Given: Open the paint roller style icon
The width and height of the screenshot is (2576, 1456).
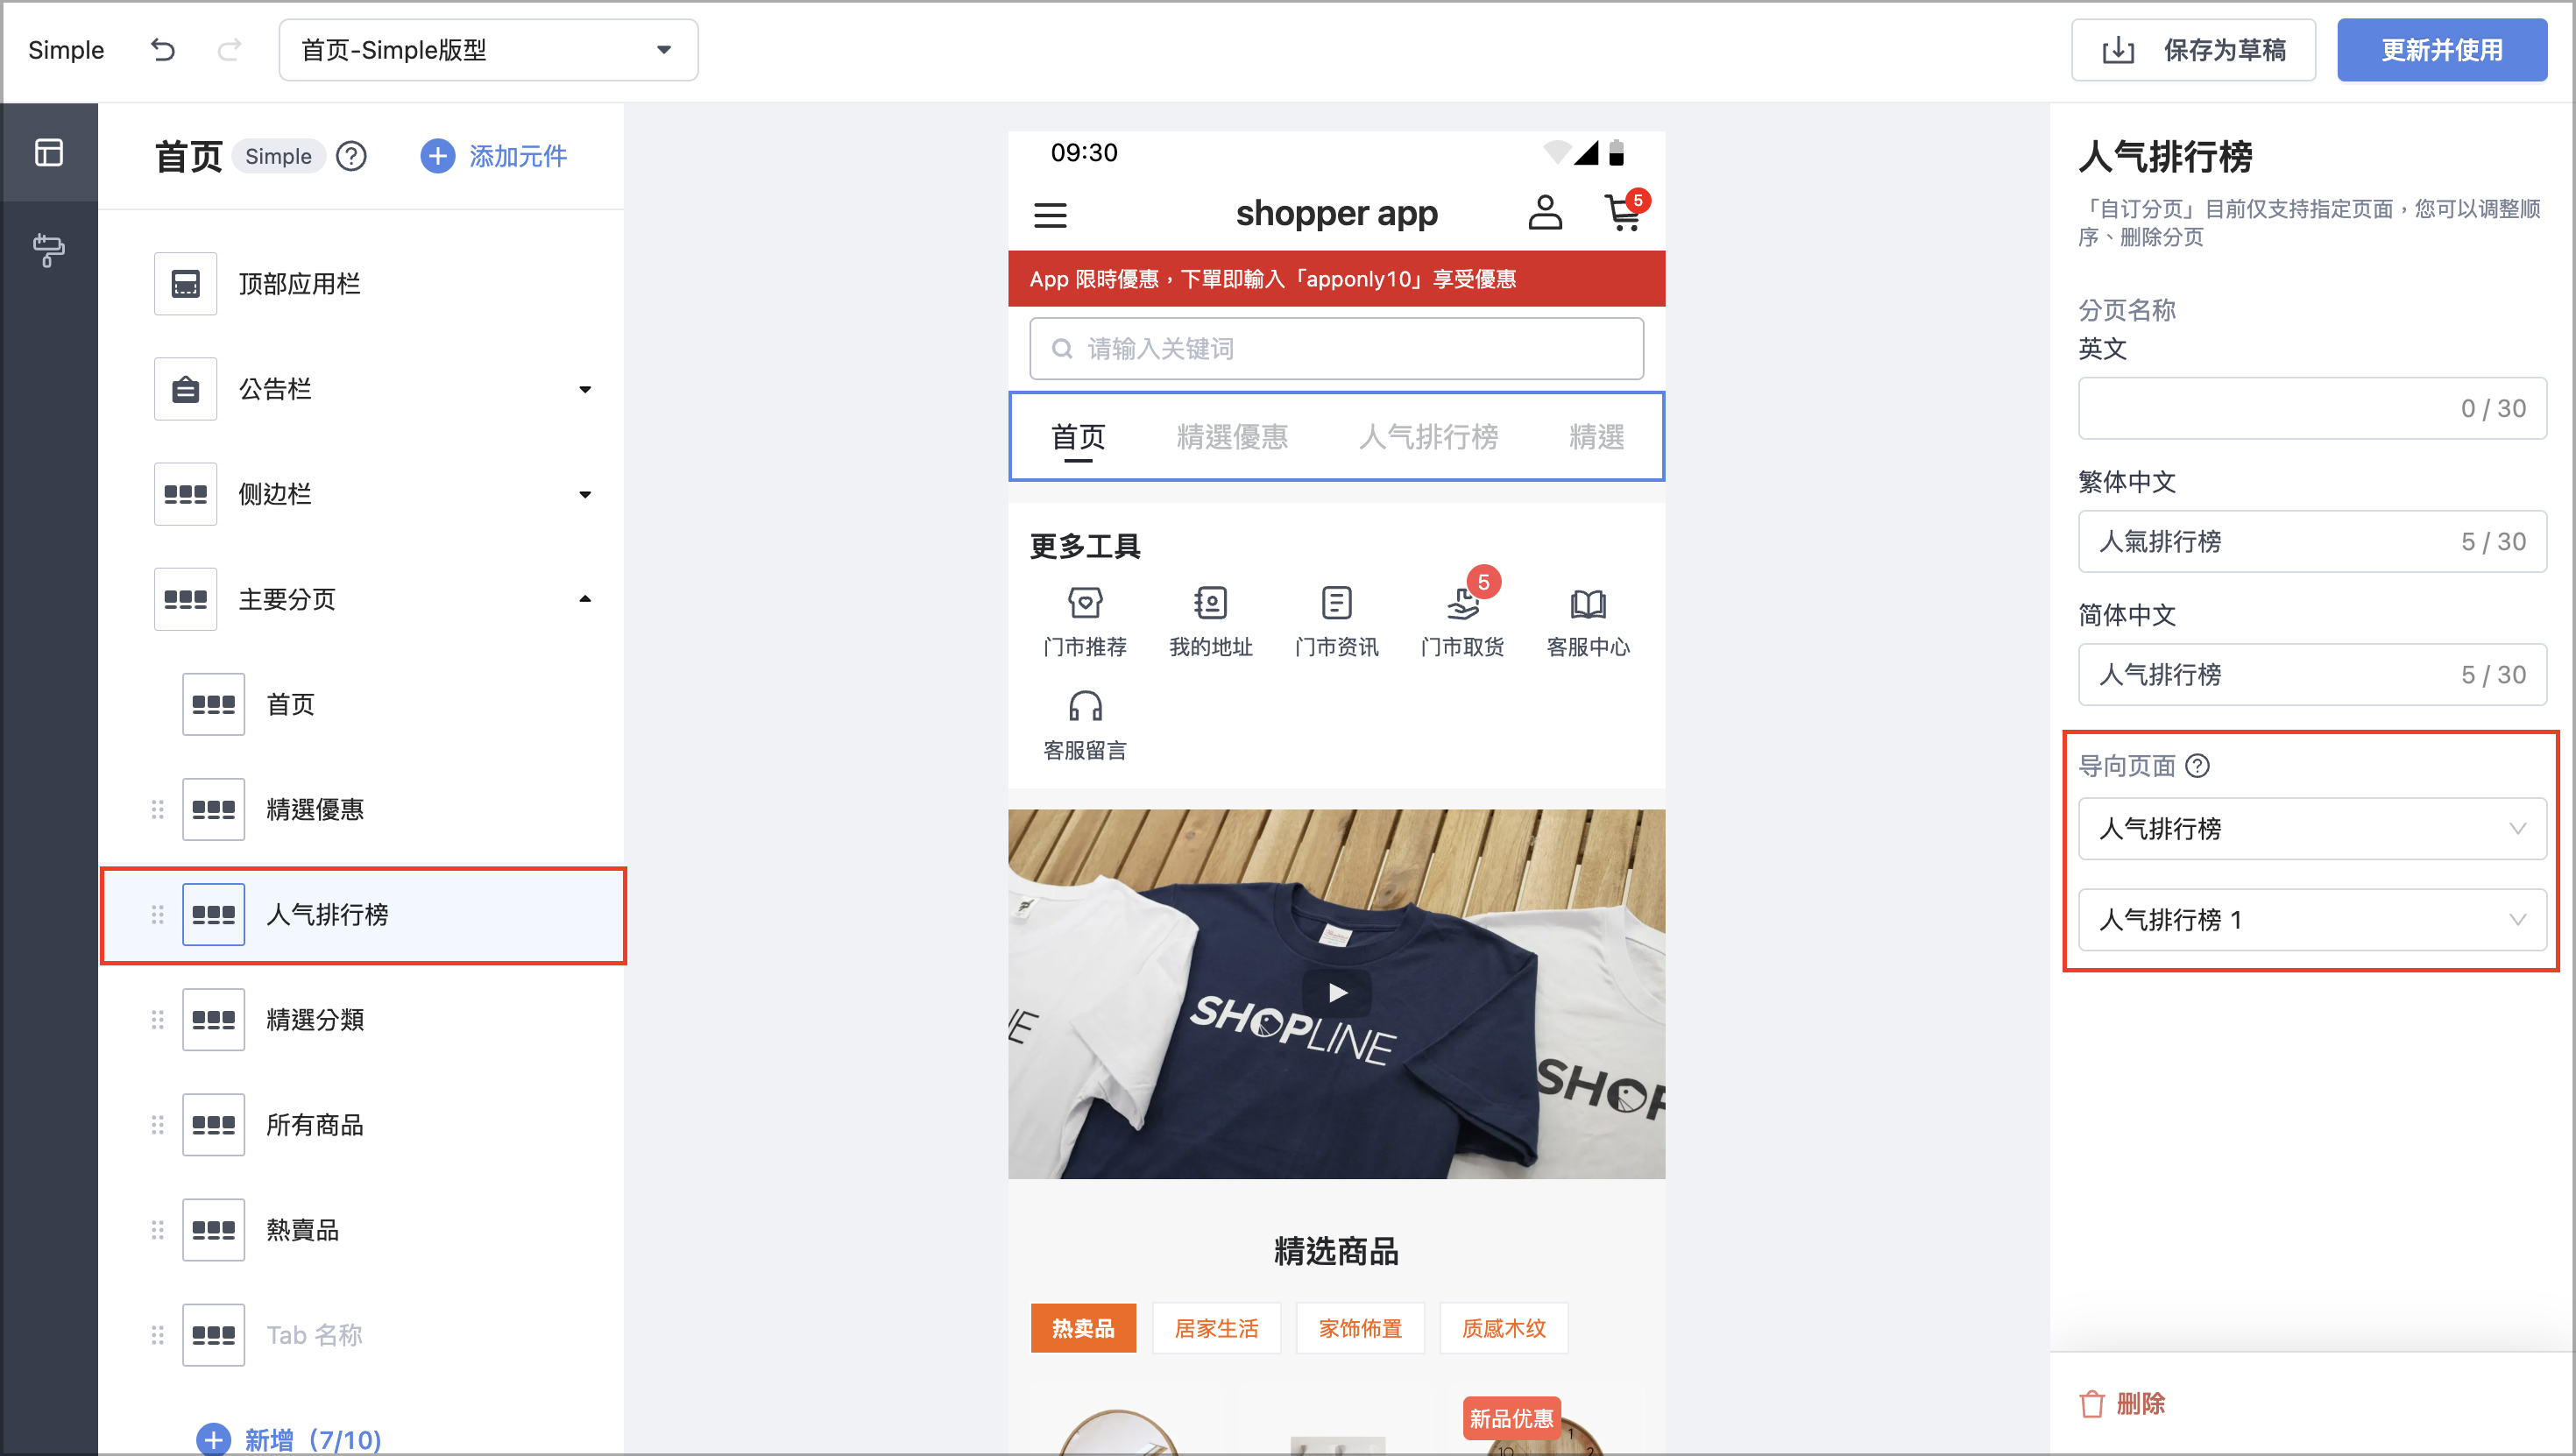Looking at the screenshot, I should pos(49,250).
